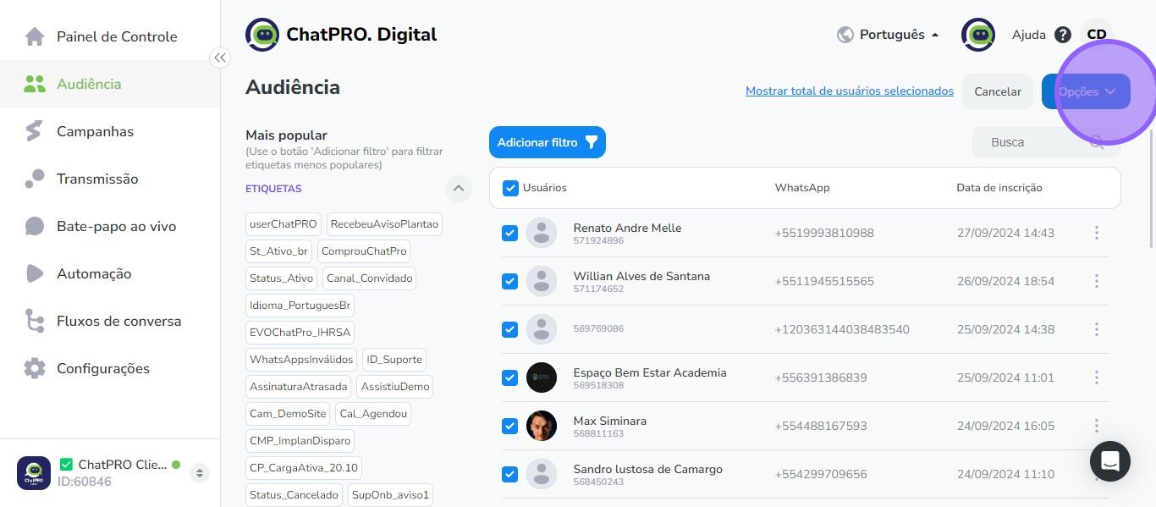Image resolution: width=1156 pixels, height=507 pixels.
Task: Select the WhatsAppsInválidos tag
Action: pos(301,360)
